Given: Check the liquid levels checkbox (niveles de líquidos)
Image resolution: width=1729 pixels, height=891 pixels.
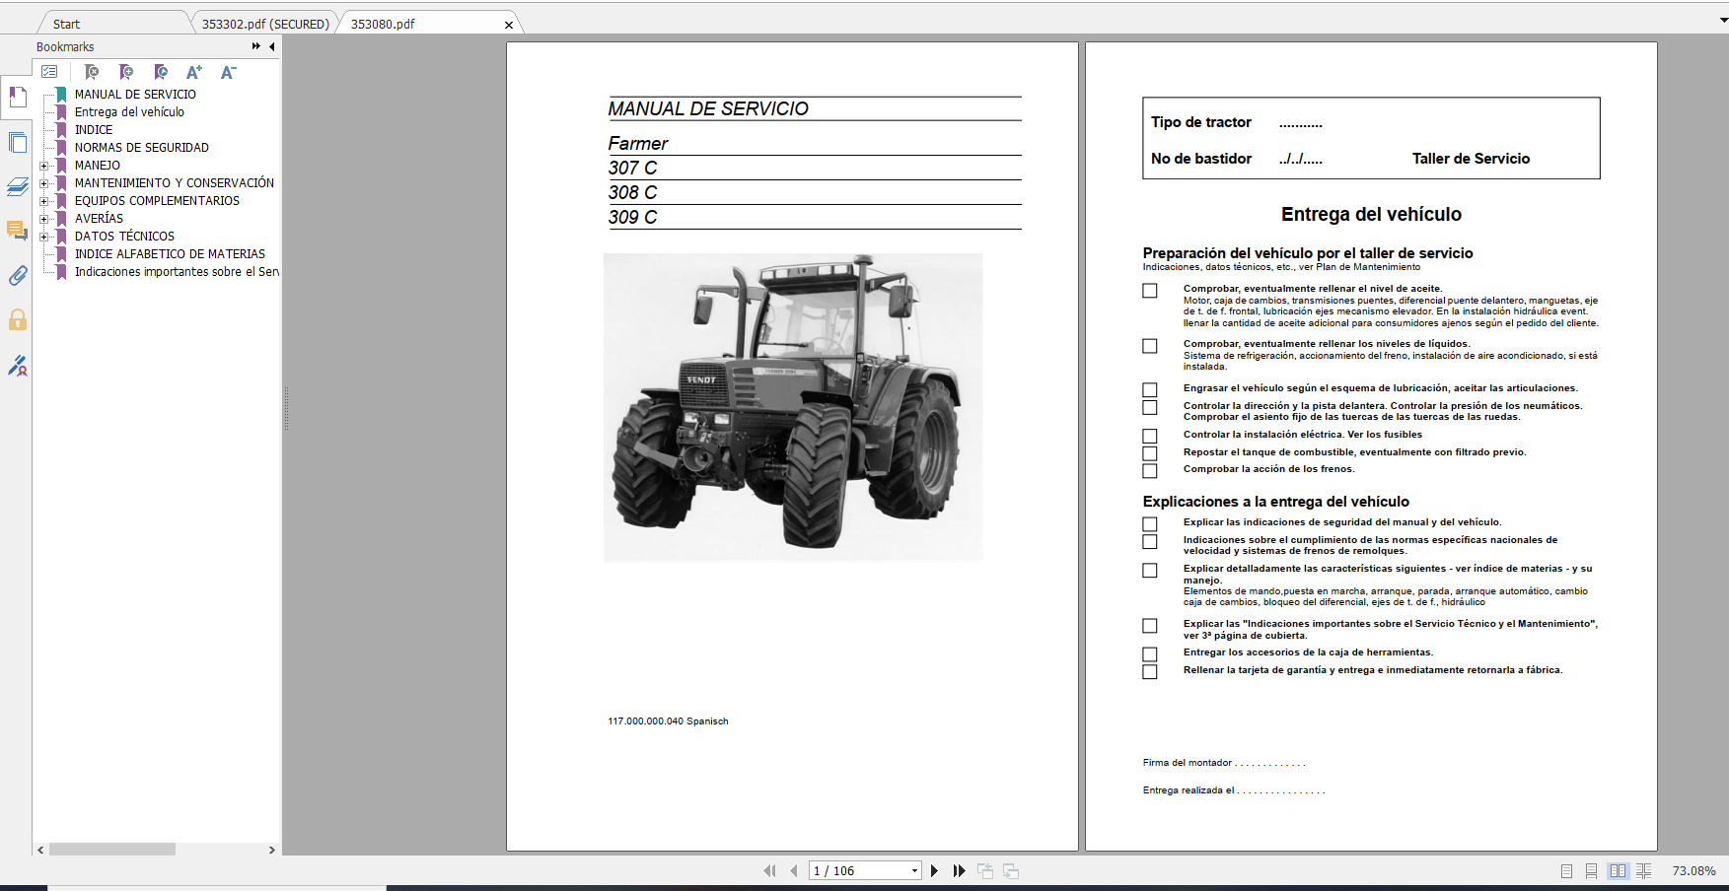Looking at the screenshot, I should click(x=1149, y=346).
